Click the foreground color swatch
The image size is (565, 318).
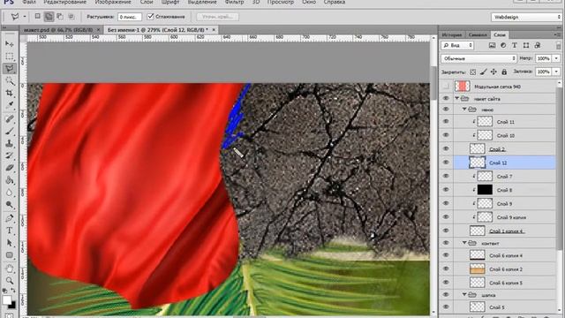pyautogui.click(x=6, y=299)
